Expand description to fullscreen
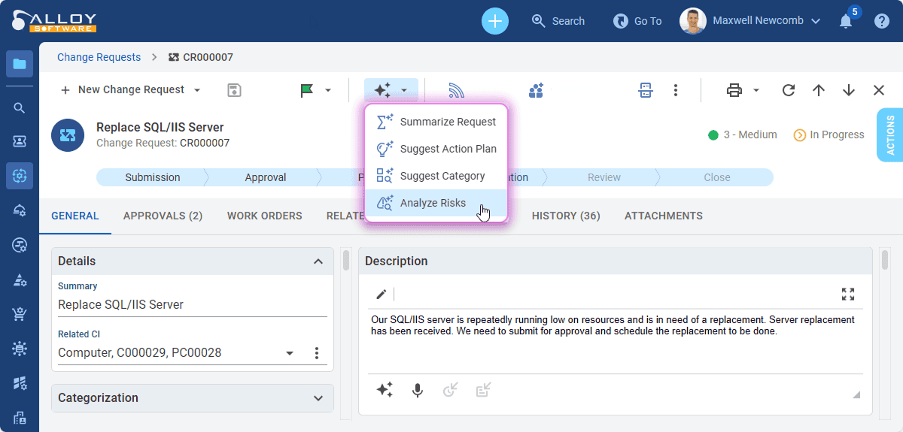The image size is (903, 432). pyautogui.click(x=848, y=294)
